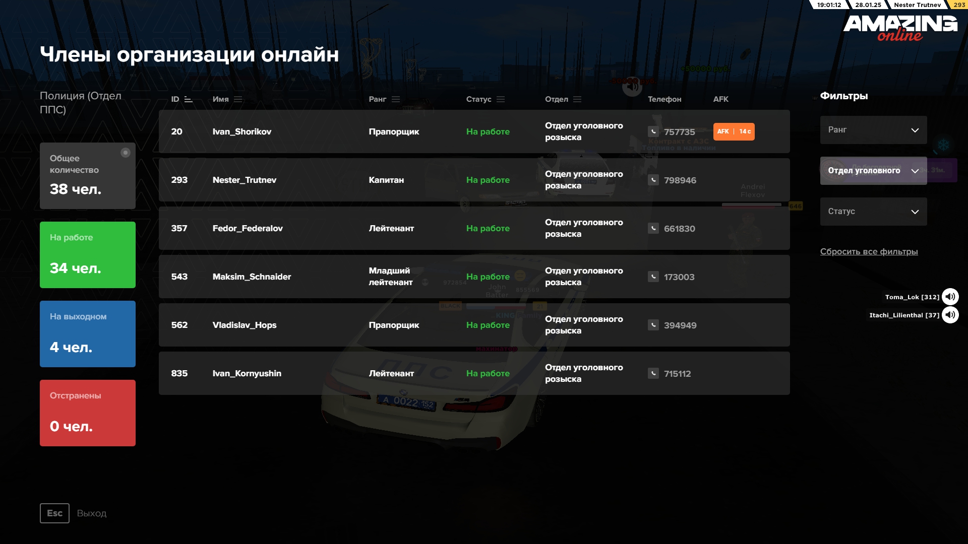Click phone icon next to 798946
Viewport: 968px width, 544px height.
(x=653, y=180)
